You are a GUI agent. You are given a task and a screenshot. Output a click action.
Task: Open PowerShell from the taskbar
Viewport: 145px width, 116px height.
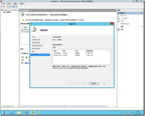(x=12, y=113)
